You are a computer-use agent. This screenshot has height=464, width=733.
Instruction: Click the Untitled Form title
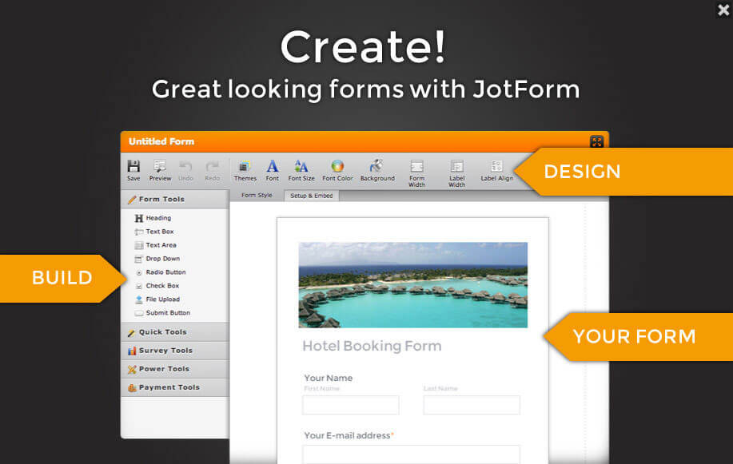161,141
